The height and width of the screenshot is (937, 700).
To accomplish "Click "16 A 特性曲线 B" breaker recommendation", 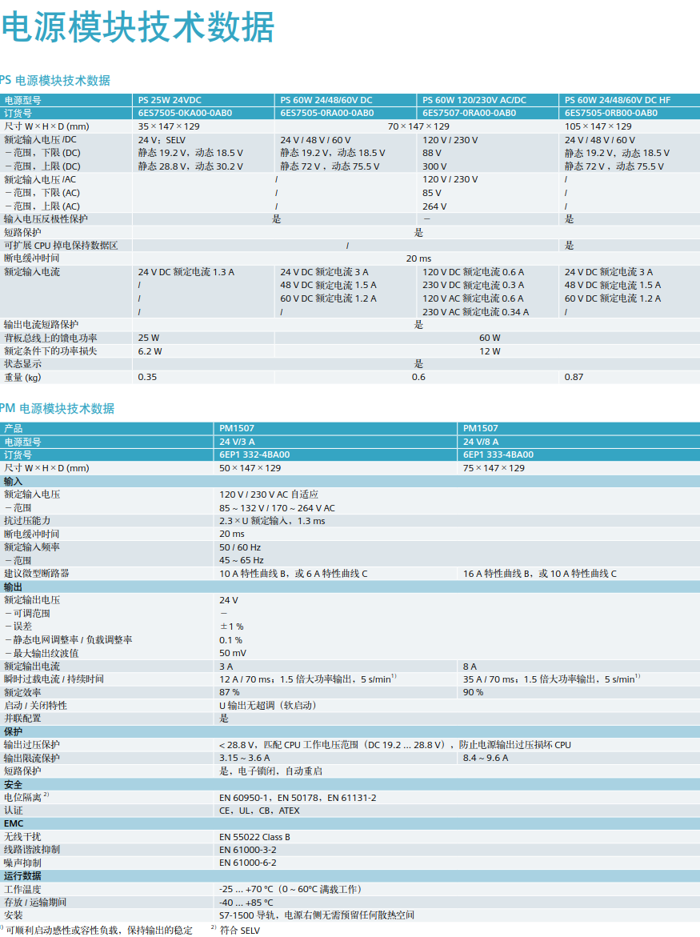I will [498, 574].
